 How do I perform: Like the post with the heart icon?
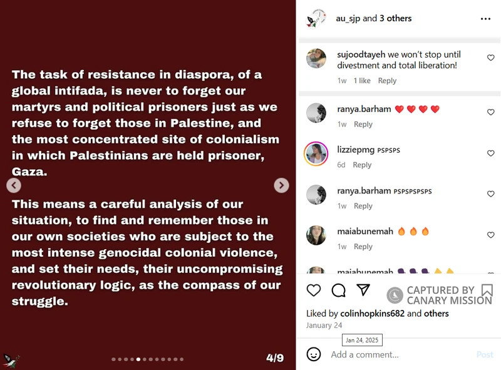pos(314,290)
